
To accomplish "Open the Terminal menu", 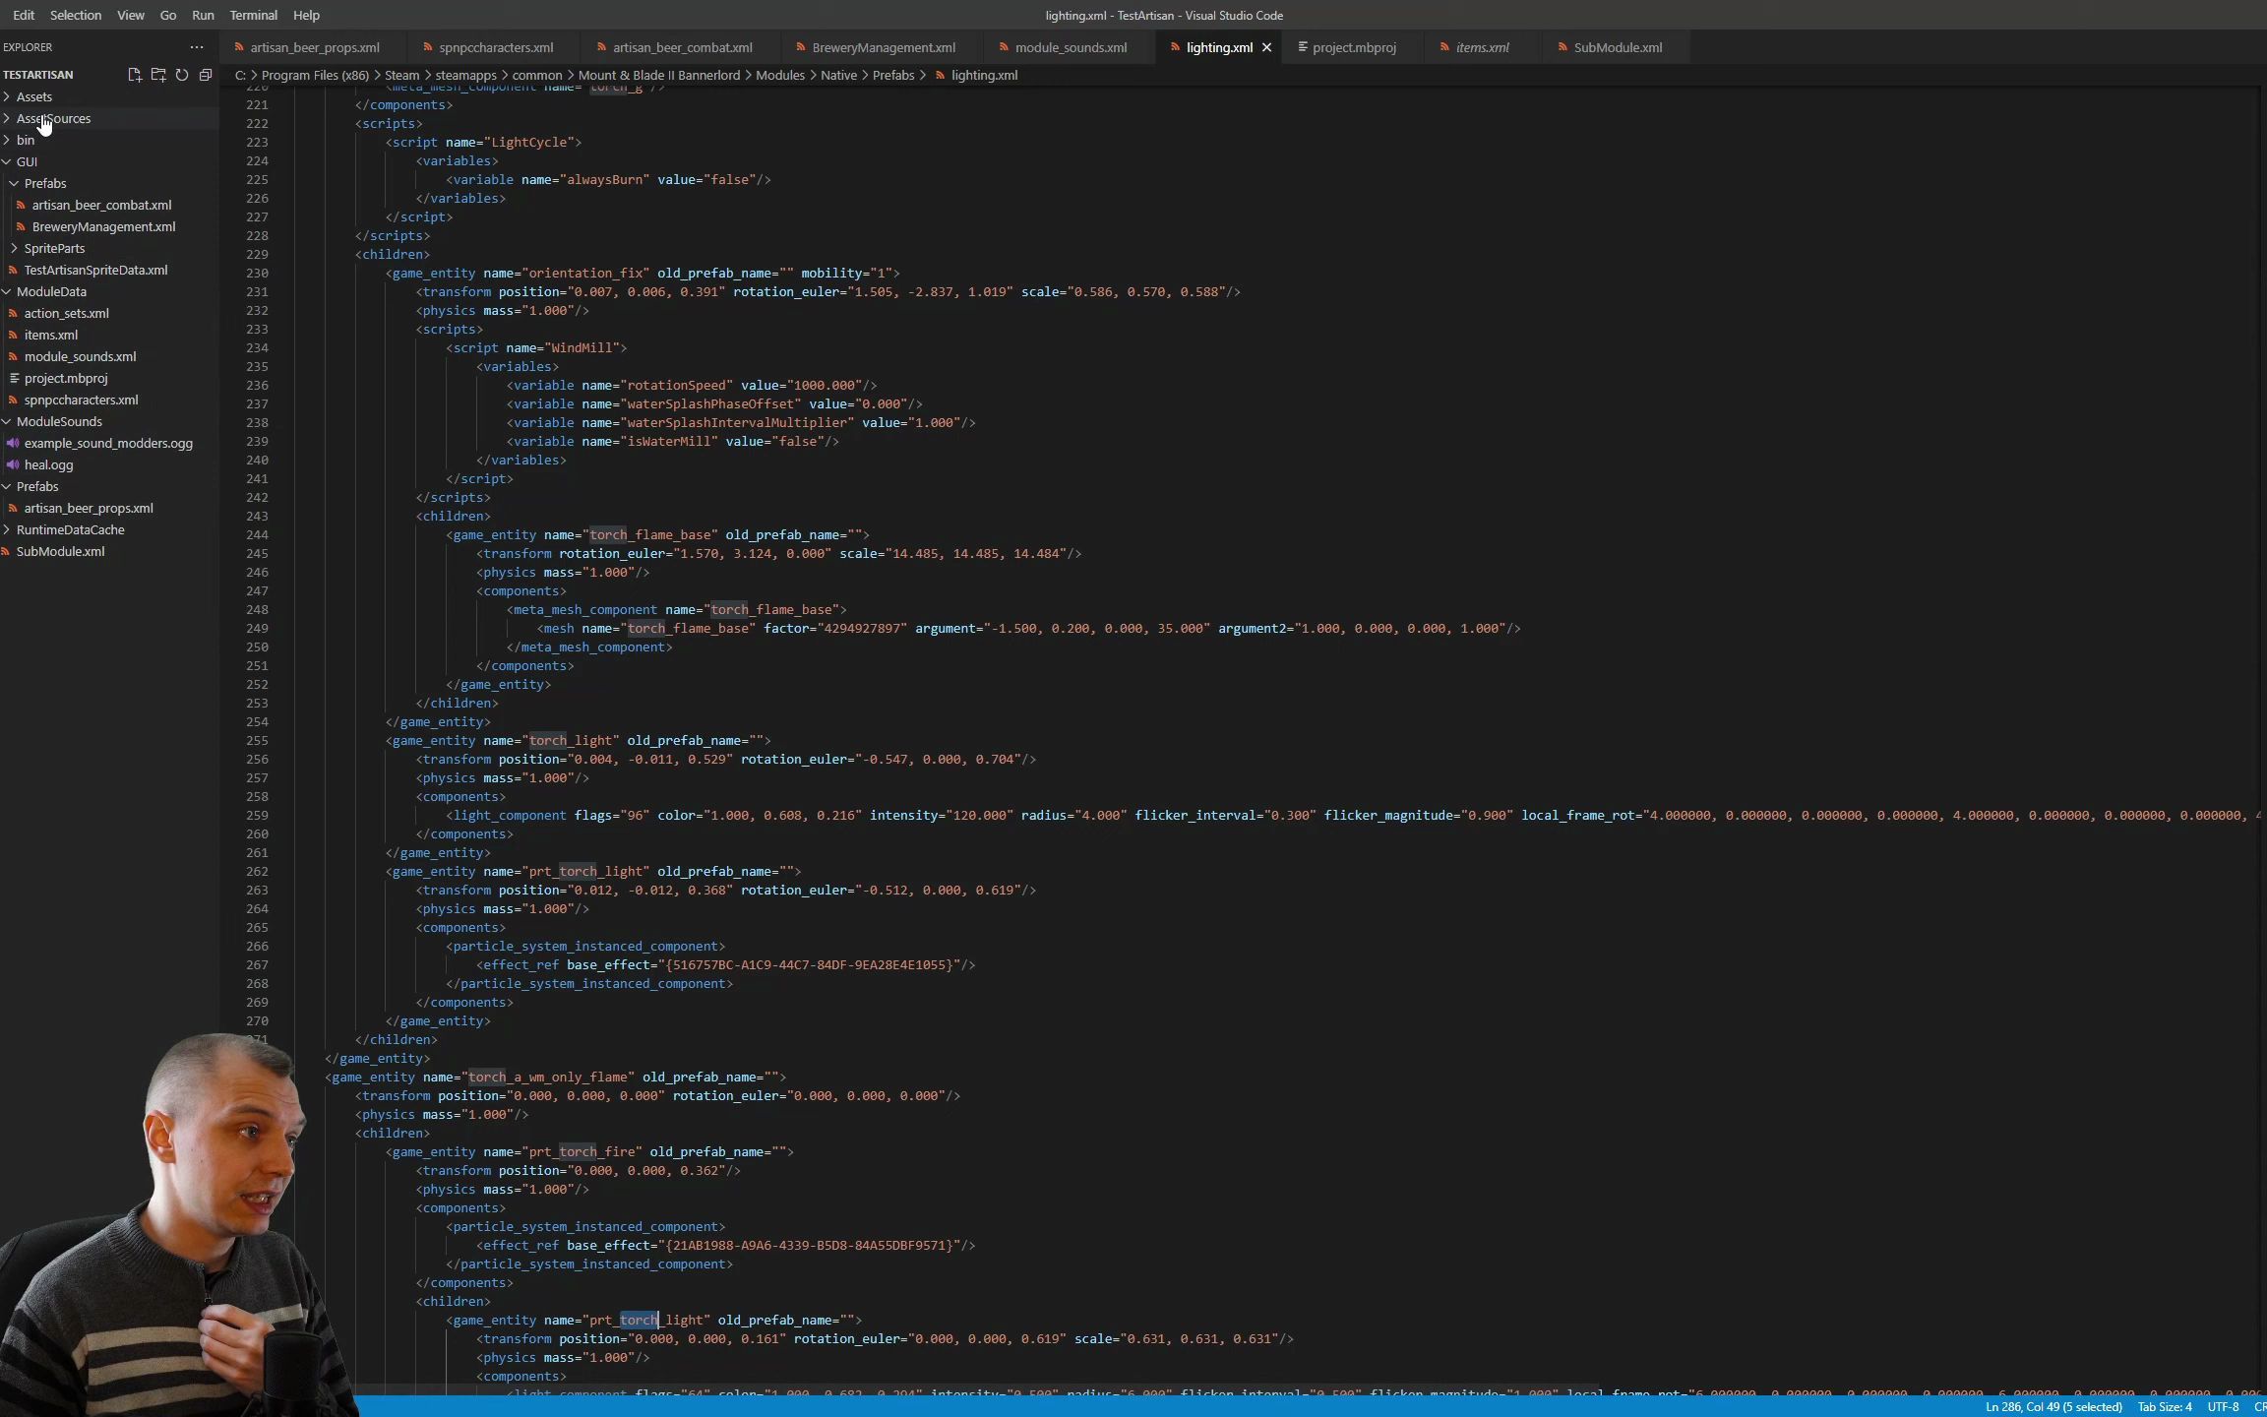I will coord(253,15).
